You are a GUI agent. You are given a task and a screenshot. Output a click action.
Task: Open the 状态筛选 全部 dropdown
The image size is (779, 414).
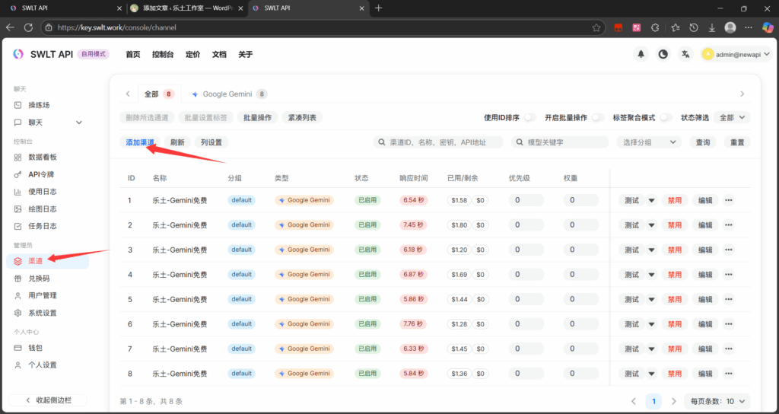point(733,118)
